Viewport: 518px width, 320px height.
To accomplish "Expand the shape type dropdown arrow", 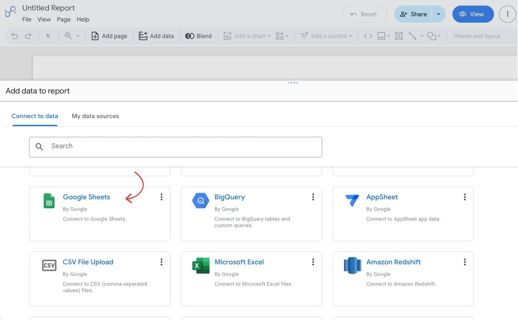I will tap(439, 36).
